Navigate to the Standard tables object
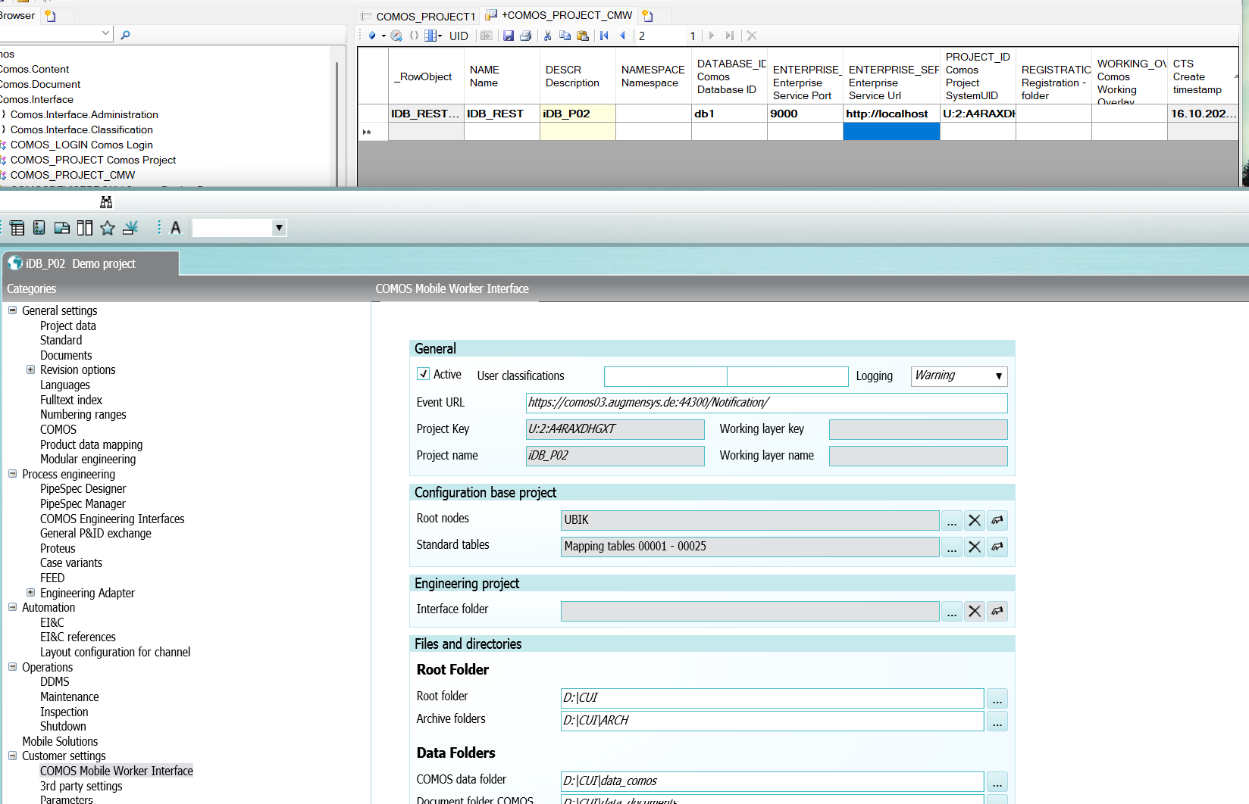The height and width of the screenshot is (804, 1249). [x=997, y=547]
